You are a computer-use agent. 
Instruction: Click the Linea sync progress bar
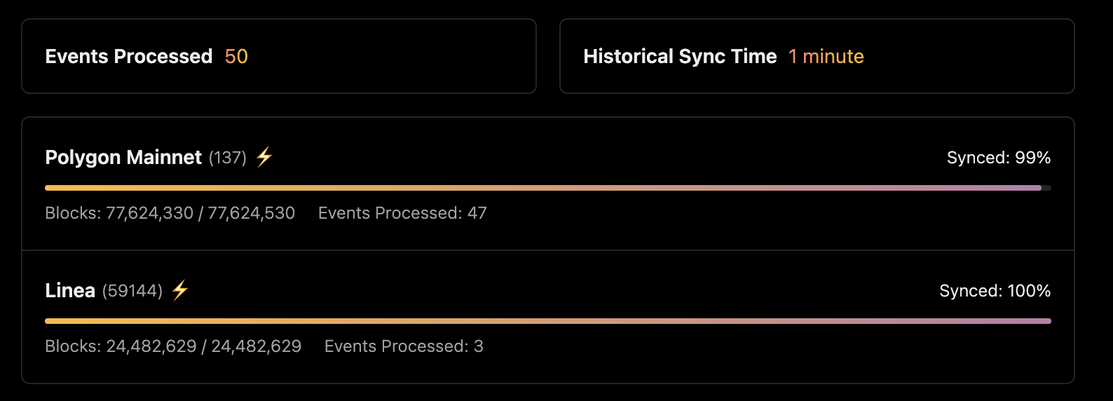[x=547, y=321]
